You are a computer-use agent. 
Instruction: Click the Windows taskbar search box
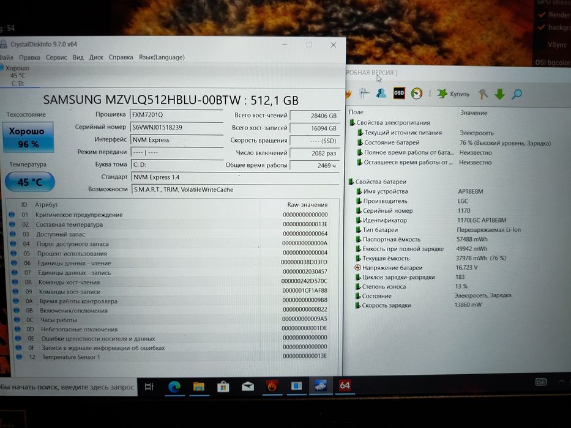[x=68, y=387]
